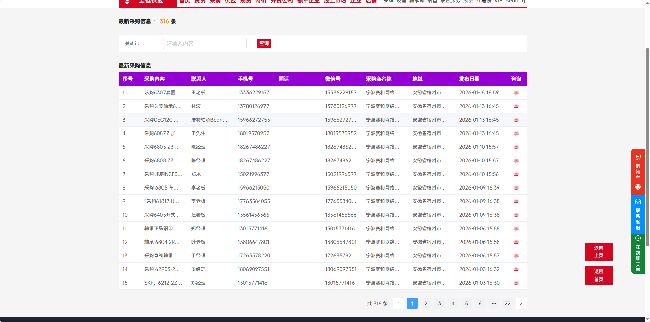Click the page vertical scrollbar thumb
The image size is (650, 322).
(x=647, y=146)
